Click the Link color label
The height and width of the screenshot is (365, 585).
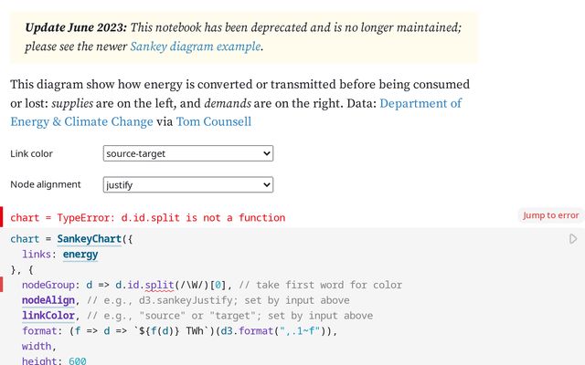(x=32, y=153)
